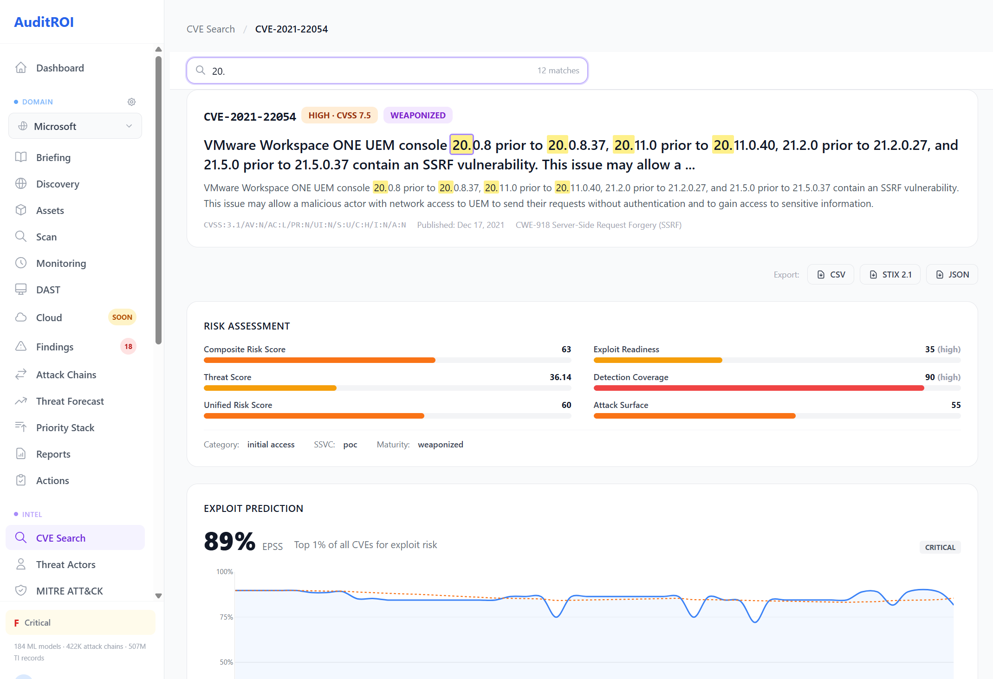
Task: Launch the Scan section
Action: coord(46,237)
